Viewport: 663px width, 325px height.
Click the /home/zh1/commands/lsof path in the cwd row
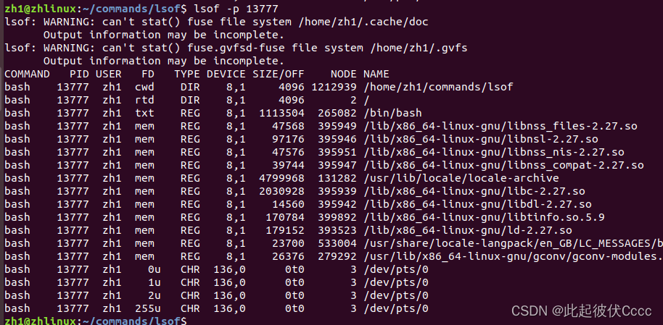tap(437, 87)
